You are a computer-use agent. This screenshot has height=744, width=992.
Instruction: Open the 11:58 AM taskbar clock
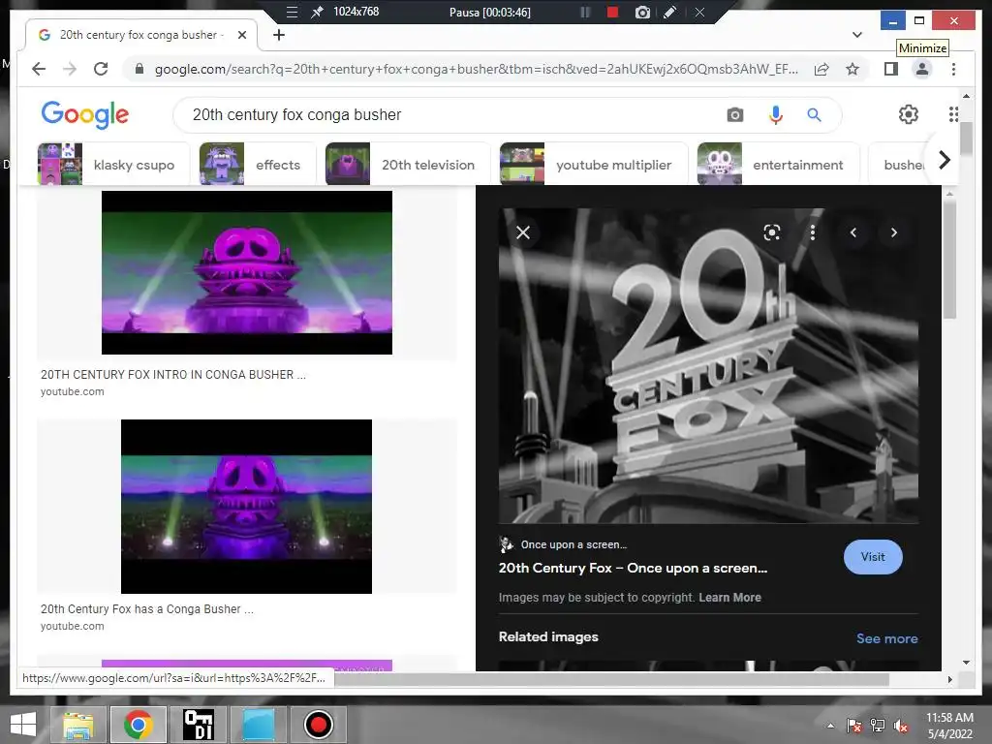[949, 726]
